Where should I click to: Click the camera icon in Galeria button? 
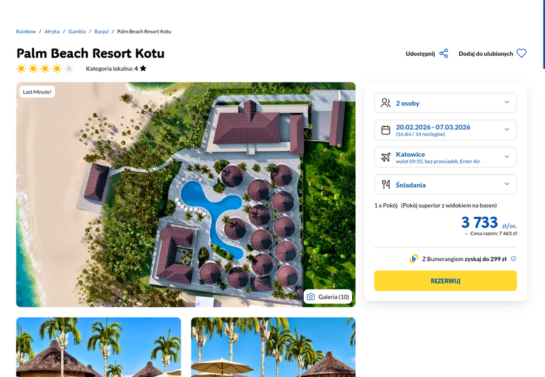(x=311, y=297)
